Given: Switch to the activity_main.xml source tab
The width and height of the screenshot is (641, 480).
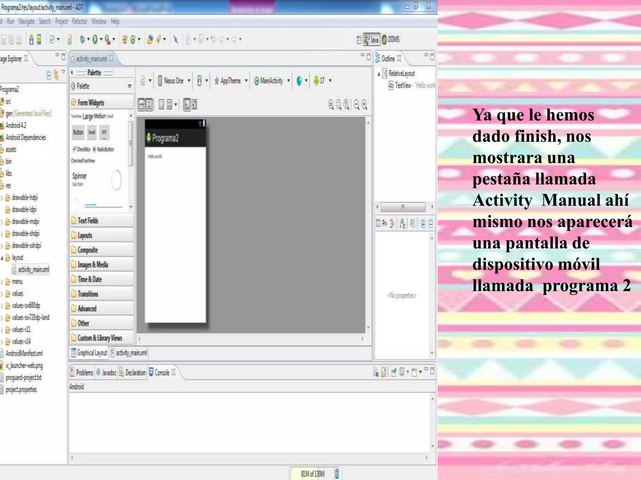Looking at the screenshot, I should pyautogui.click(x=129, y=353).
